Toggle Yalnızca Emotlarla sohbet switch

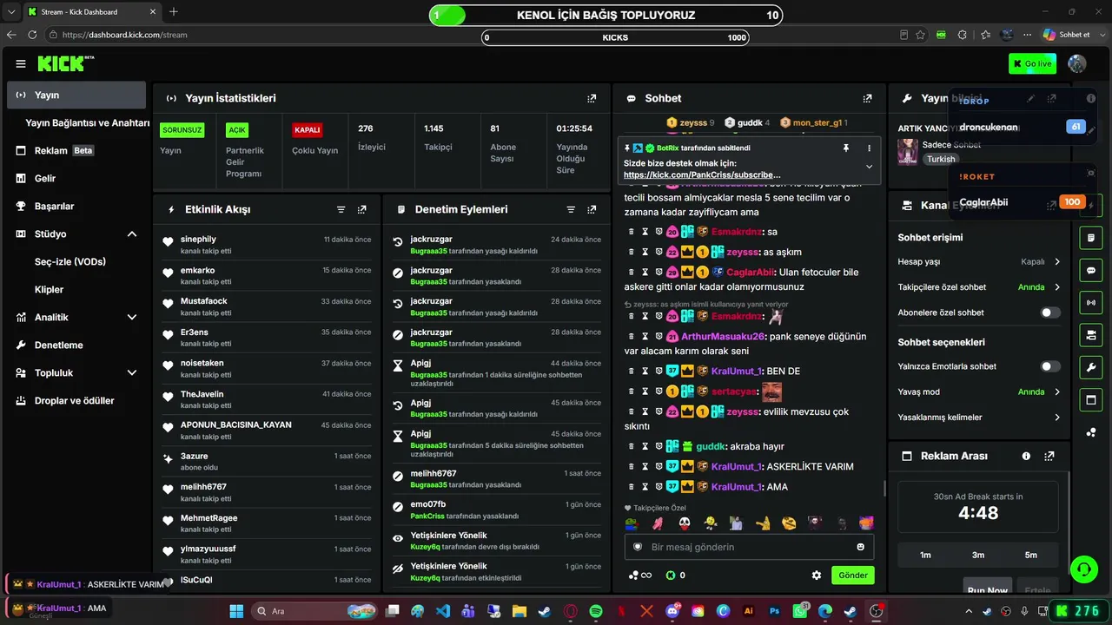point(1050,366)
